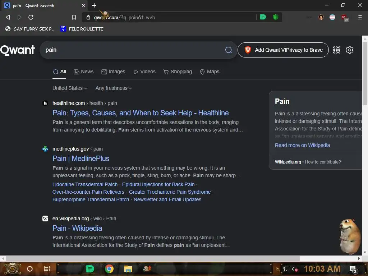The width and height of the screenshot is (368, 276).
Task: Expand the Any freshness dropdown
Action: pos(114,88)
